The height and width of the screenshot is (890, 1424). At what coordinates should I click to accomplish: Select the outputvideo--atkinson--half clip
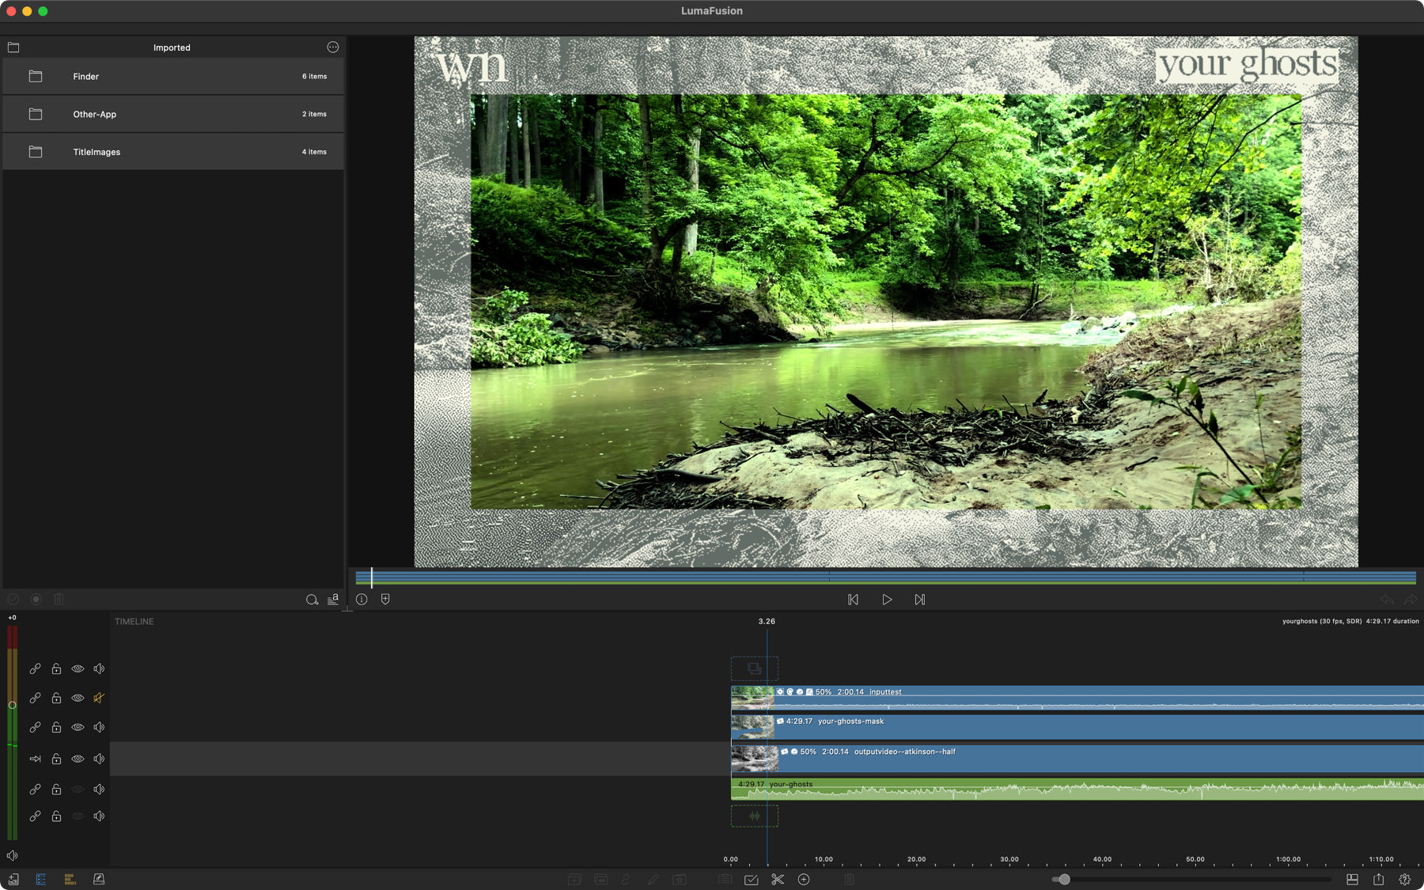click(x=1077, y=759)
